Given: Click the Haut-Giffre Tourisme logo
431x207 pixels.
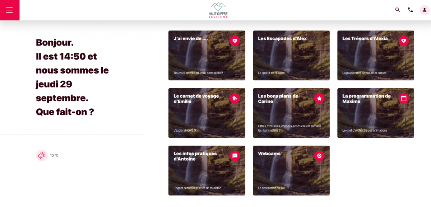Looking at the screenshot, I should click(x=218, y=10).
